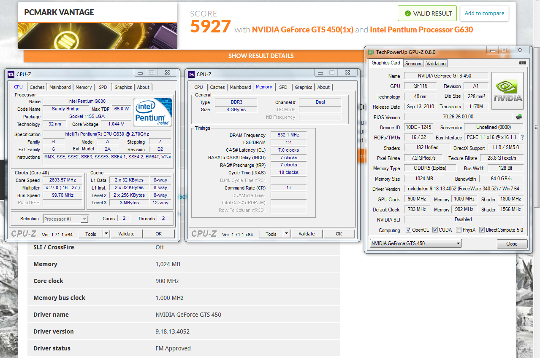
Task: Open SPD tab in left CPU-Z window
Action: pyautogui.click(x=103, y=87)
